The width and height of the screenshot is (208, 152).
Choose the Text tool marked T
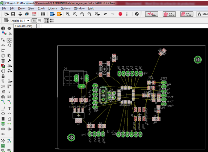click(9, 109)
